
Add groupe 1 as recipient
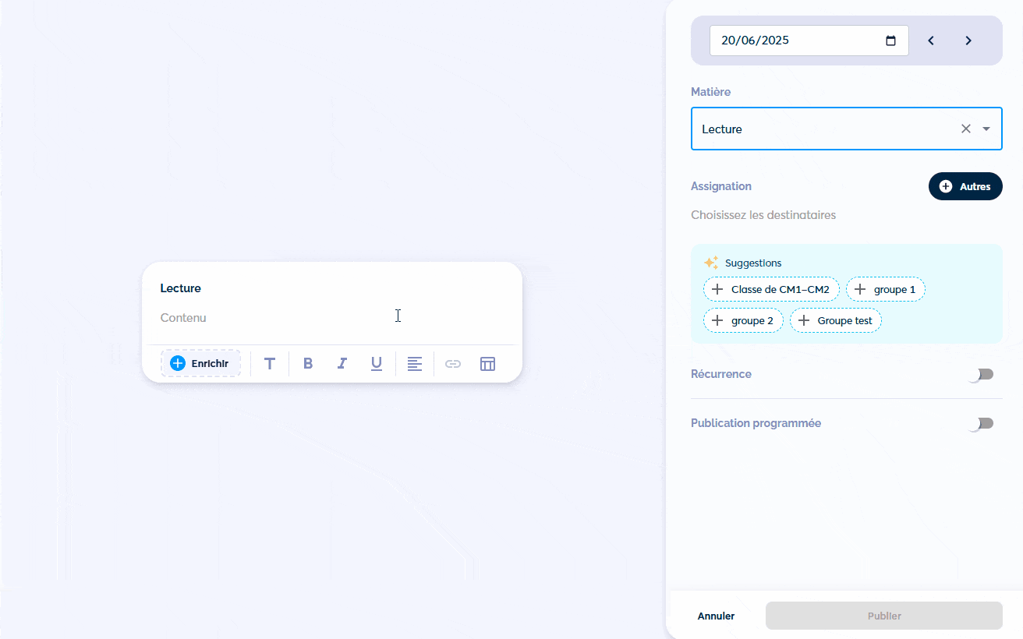tap(885, 289)
